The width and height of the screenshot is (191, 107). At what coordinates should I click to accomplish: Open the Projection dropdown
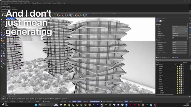point(179,33)
